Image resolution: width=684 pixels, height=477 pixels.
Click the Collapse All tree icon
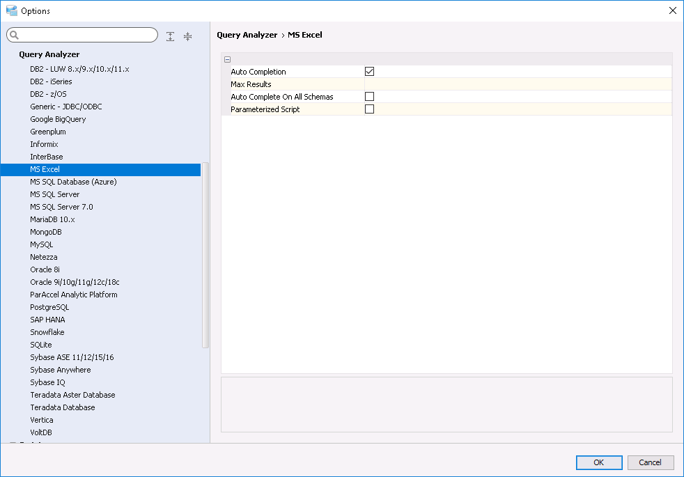click(187, 36)
